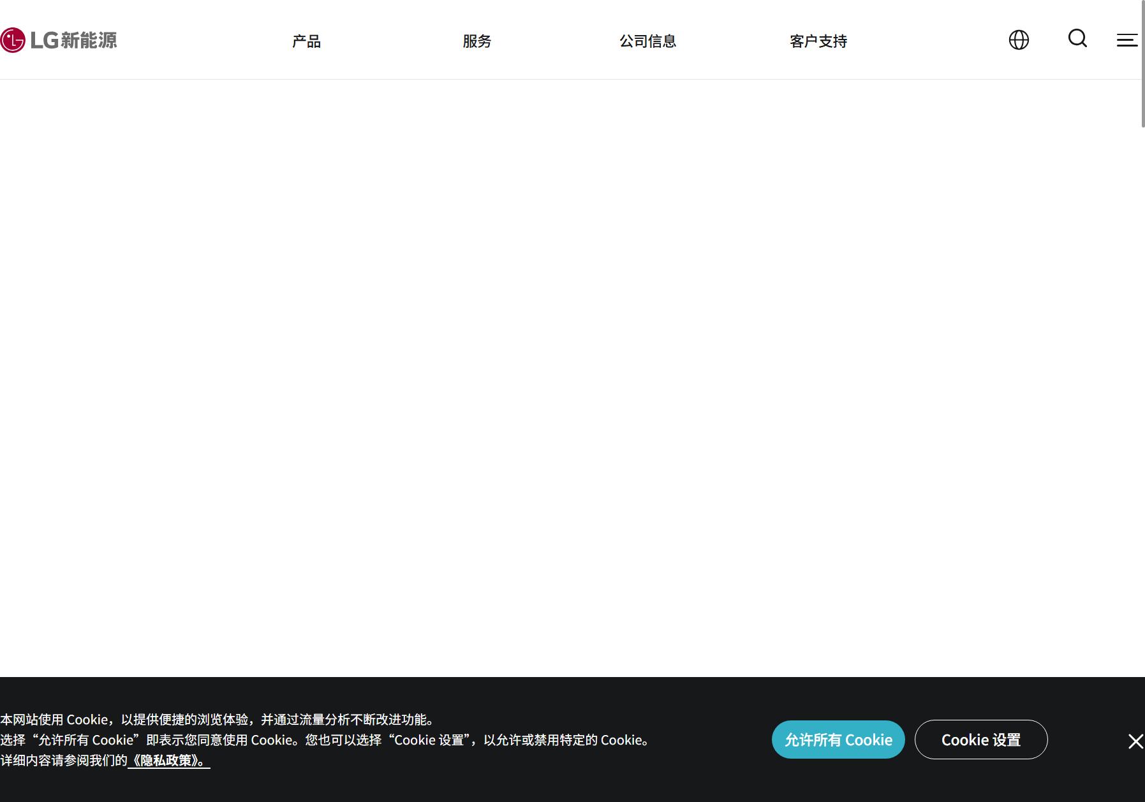Screen dimensions: 1145x802
Task: Open the 产品 menu
Action: point(306,41)
